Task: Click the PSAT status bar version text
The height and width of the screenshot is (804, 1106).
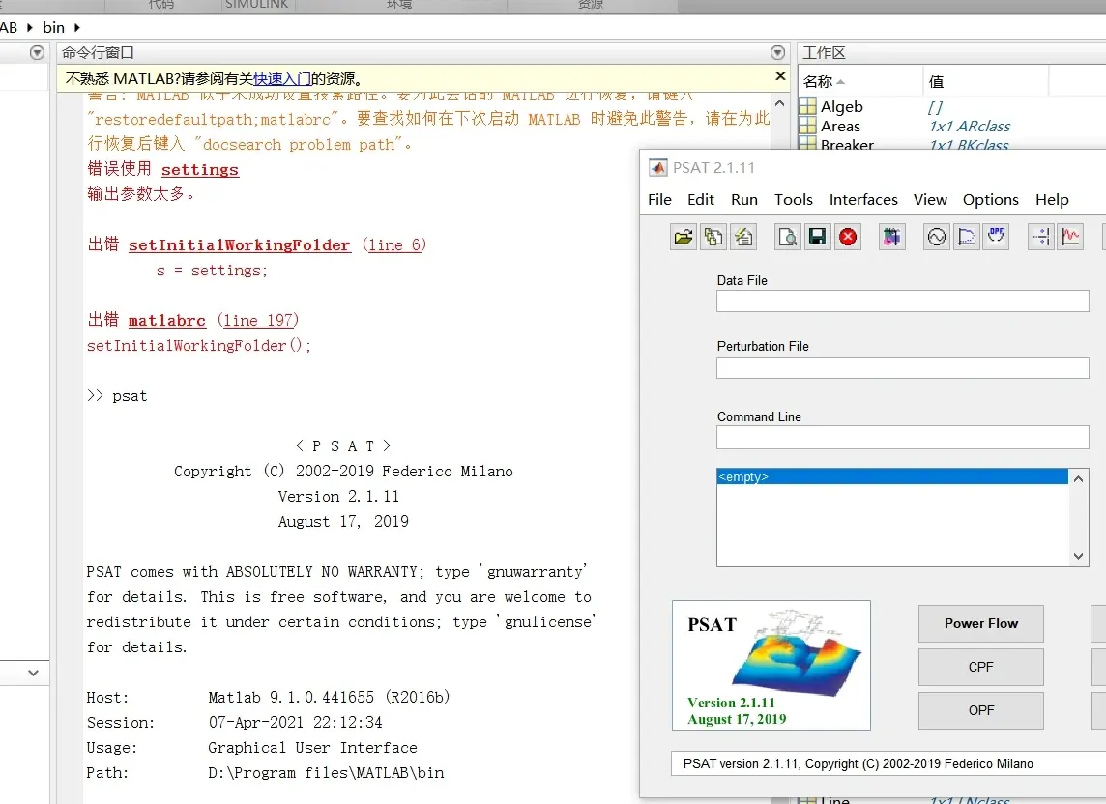Action: click(858, 763)
